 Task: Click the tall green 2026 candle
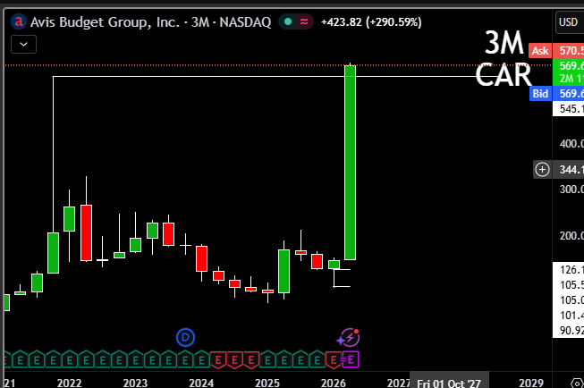coord(350,163)
